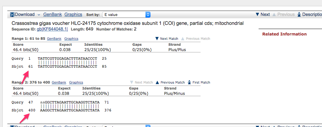Click the Download text button
Viewport: 322px width, 127px height.
[x=25, y=15]
